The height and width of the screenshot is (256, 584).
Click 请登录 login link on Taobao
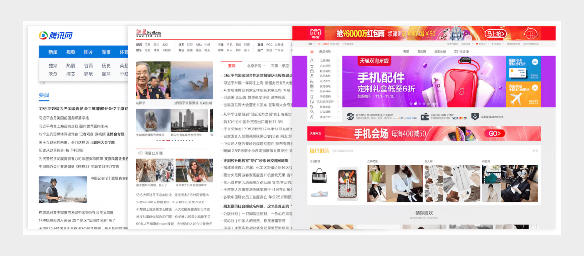tap(326, 44)
